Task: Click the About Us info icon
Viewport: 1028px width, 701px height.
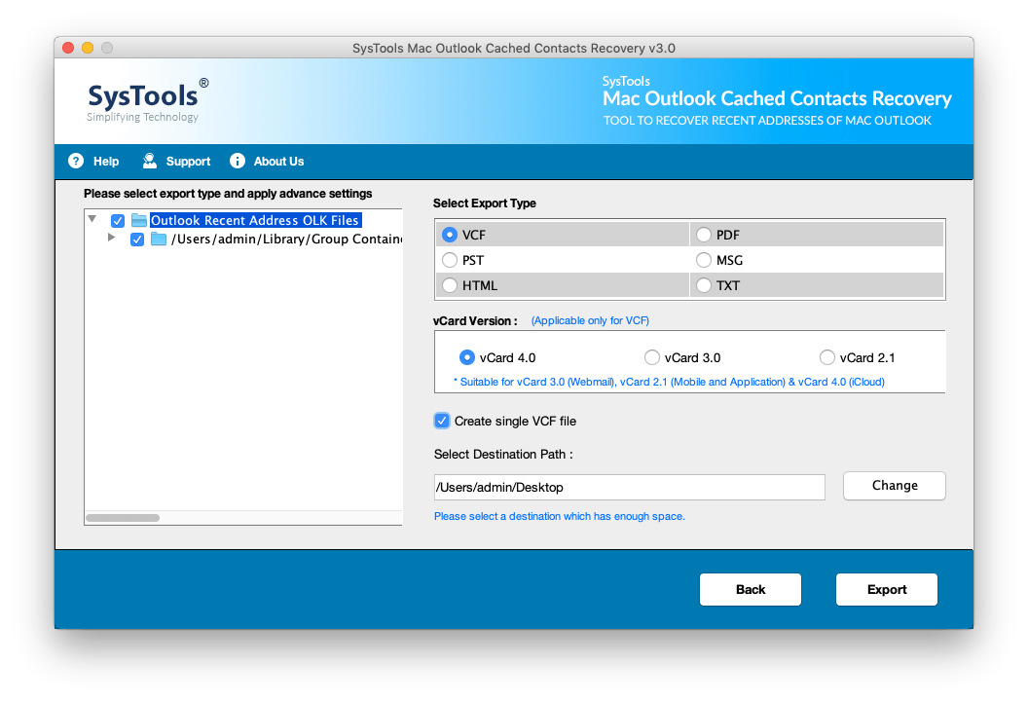Action: coord(235,161)
